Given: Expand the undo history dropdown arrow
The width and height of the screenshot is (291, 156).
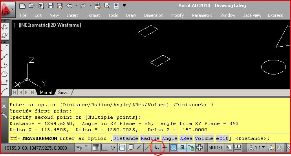Looking at the screenshot, I should (76, 6).
